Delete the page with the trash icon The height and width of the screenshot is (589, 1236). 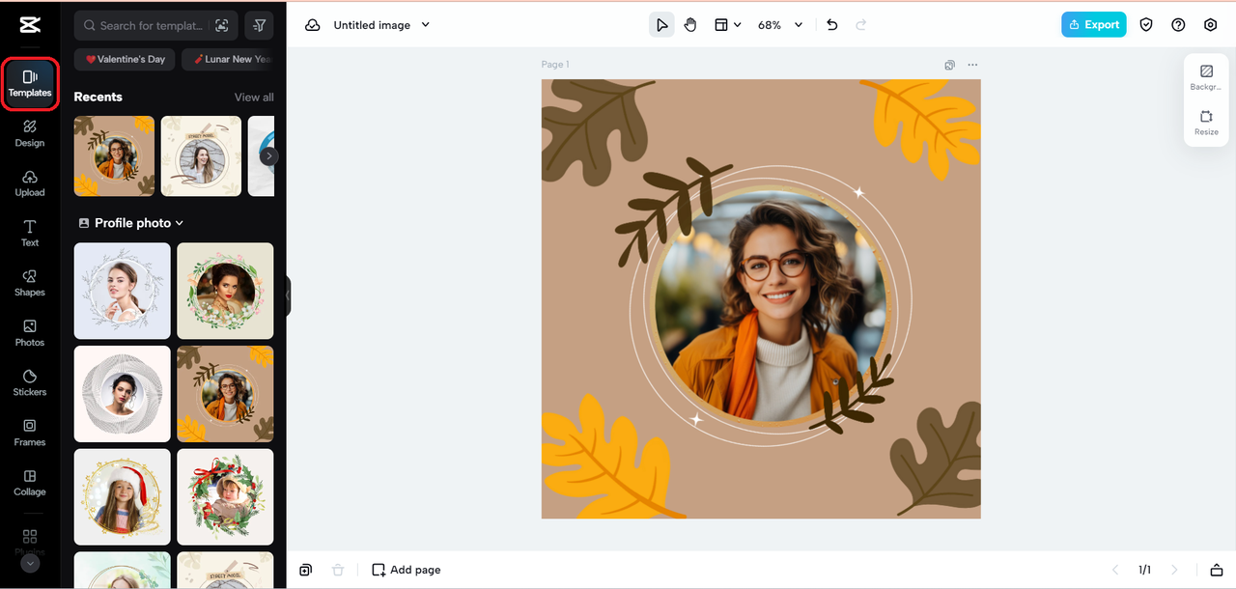(x=338, y=570)
